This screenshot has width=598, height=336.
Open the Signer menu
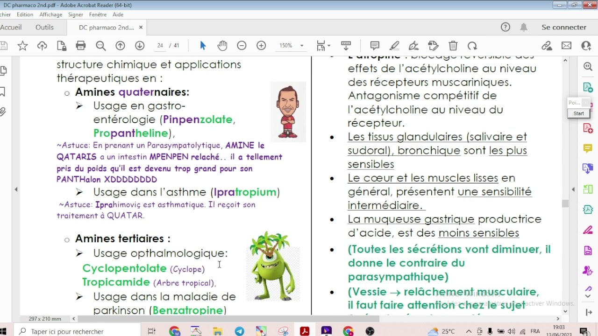click(x=76, y=14)
